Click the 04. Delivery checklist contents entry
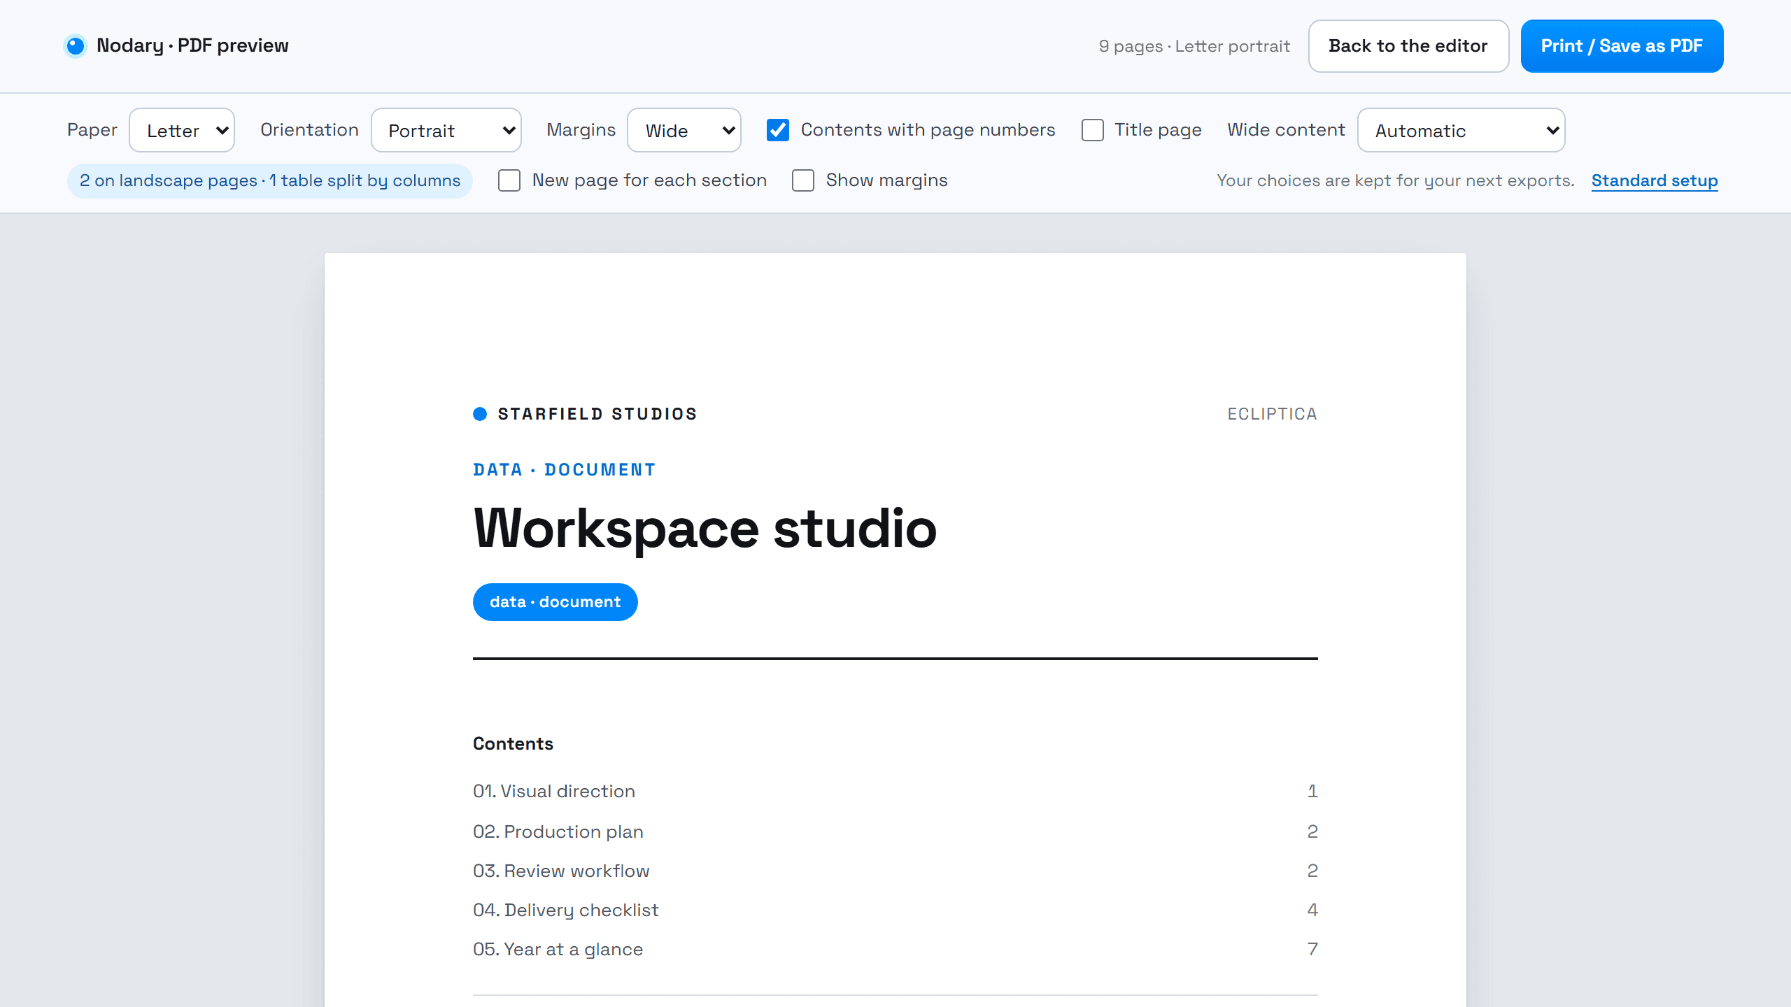The height and width of the screenshot is (1007, 1791). click(895, 910)
